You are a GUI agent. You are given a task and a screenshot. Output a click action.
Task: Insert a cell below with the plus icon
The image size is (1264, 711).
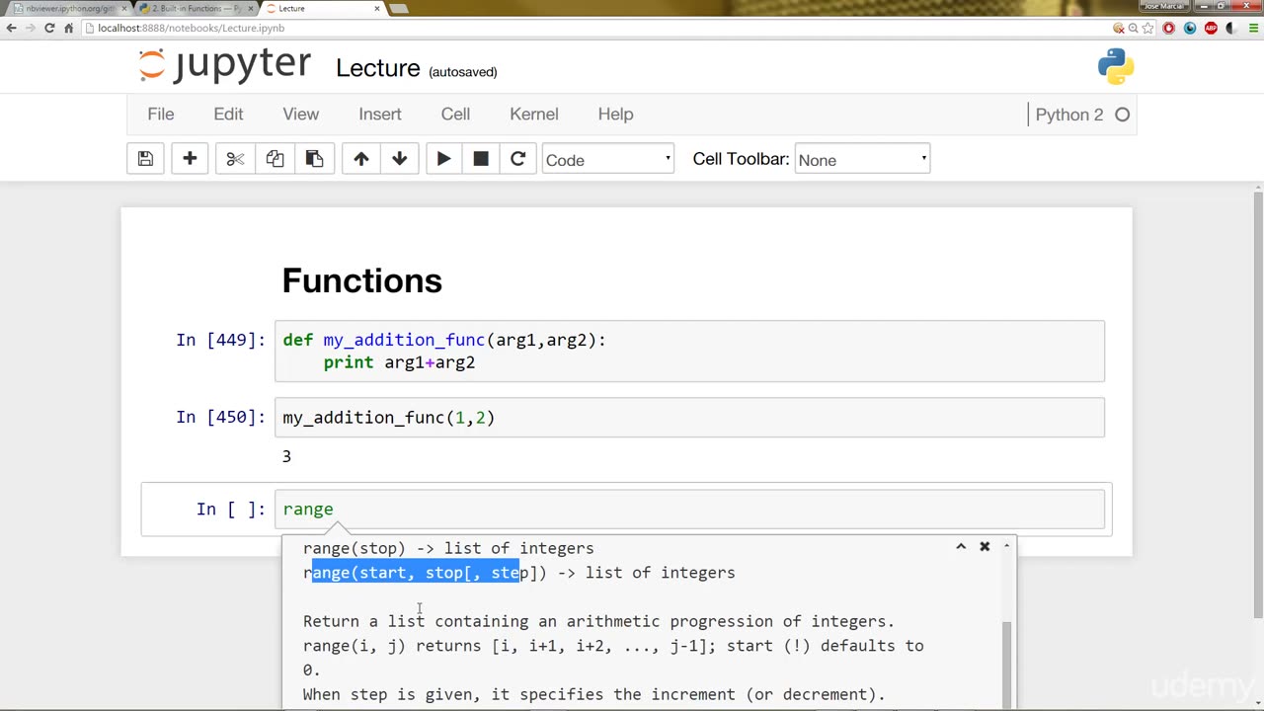click(190, 159)
